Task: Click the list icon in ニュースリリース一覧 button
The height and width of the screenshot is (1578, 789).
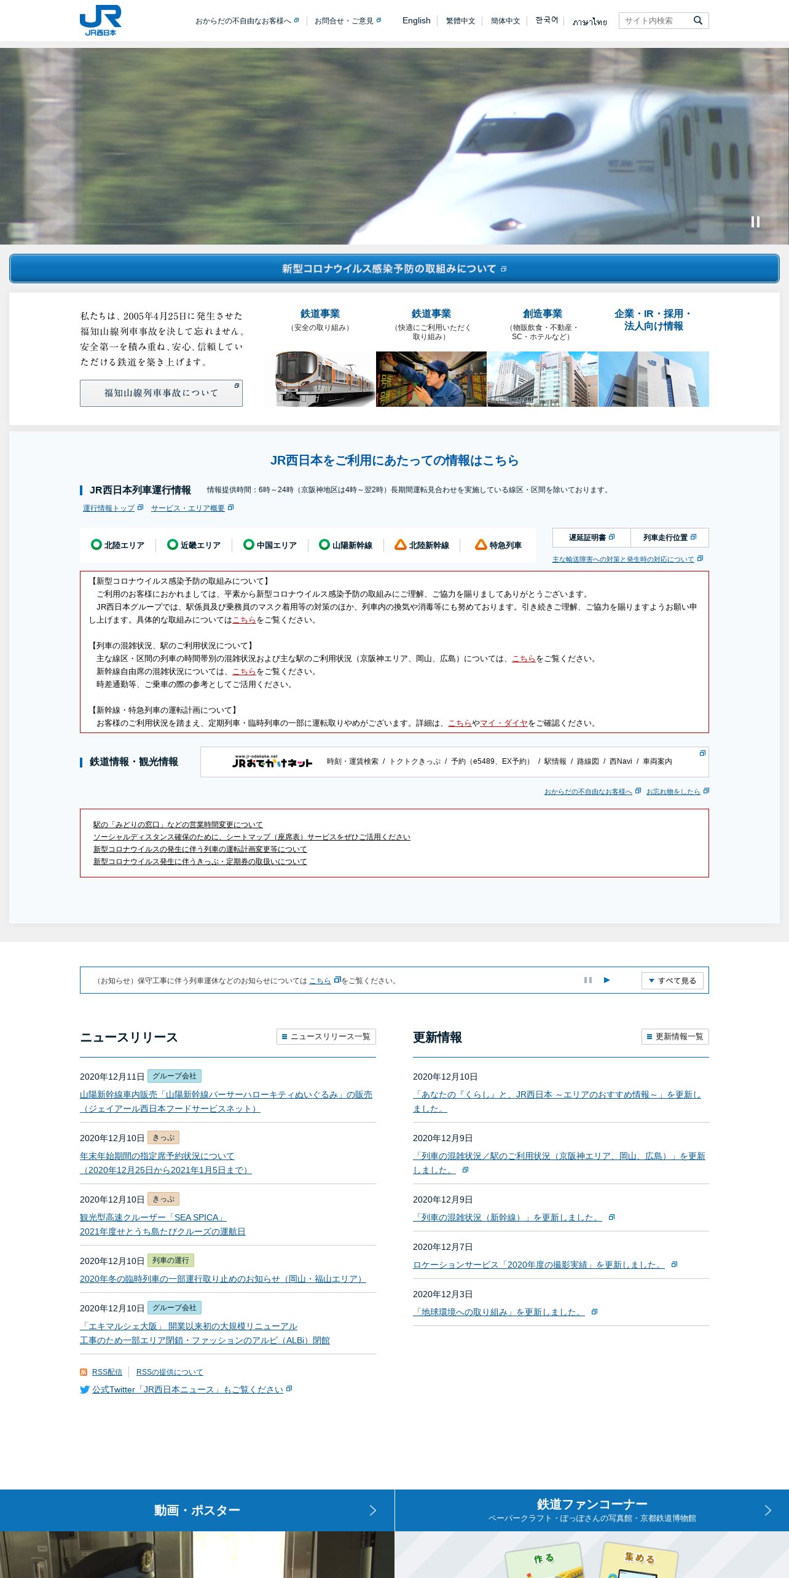Action: pyautogui.click(x=285, y=1037)
